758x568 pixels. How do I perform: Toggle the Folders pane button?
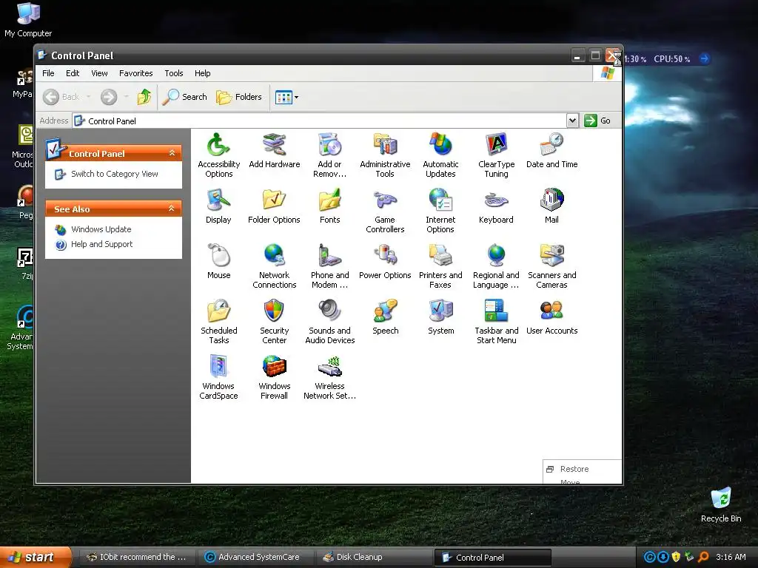[x=239, y=97]
